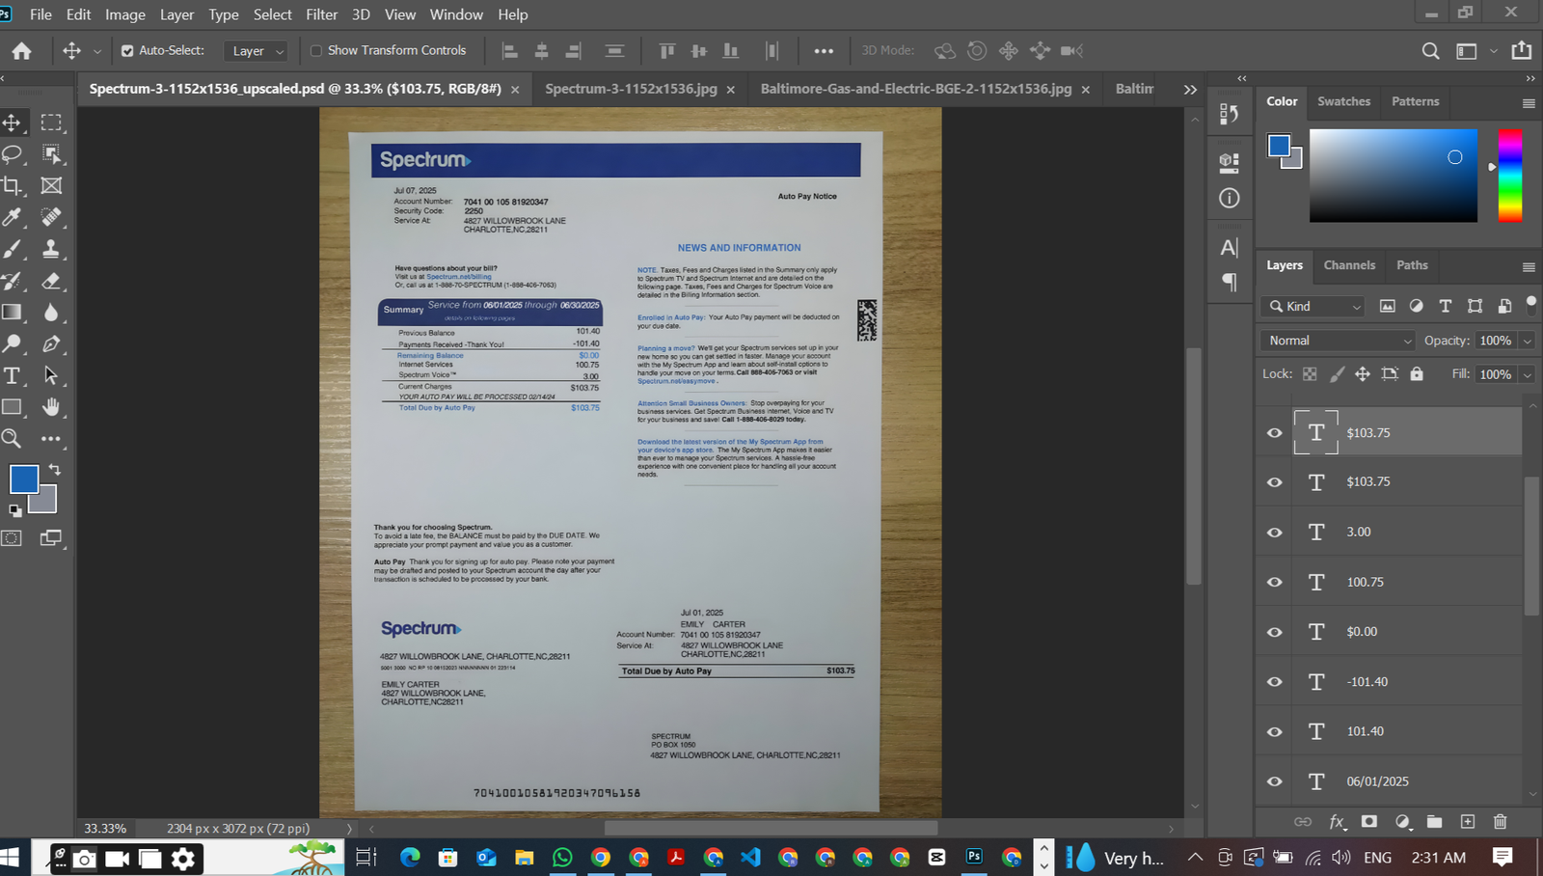Viewport: 1543px width, 876px height.
Task: Open the Image menu
Action: pos(124,14)
